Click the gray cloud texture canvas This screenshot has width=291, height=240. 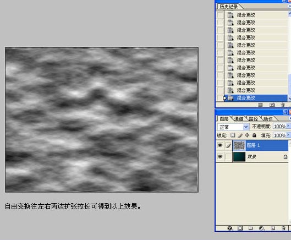pyautogui.click(x=102, y=119)
